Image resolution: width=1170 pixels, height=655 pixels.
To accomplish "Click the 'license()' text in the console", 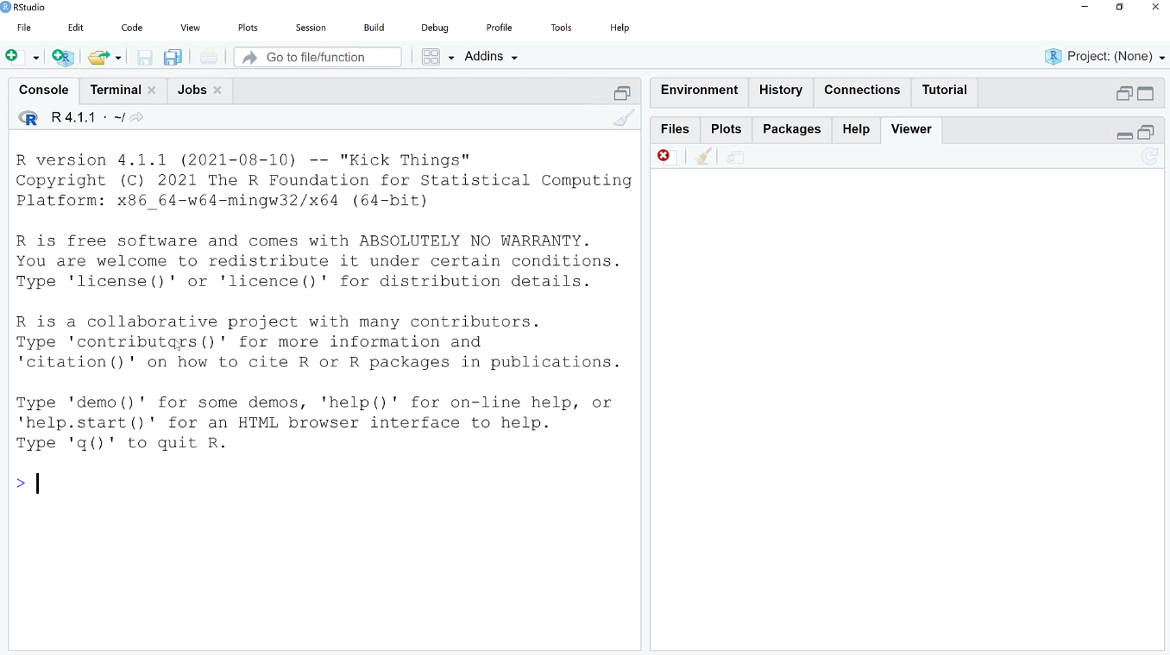I will point(122,282).
